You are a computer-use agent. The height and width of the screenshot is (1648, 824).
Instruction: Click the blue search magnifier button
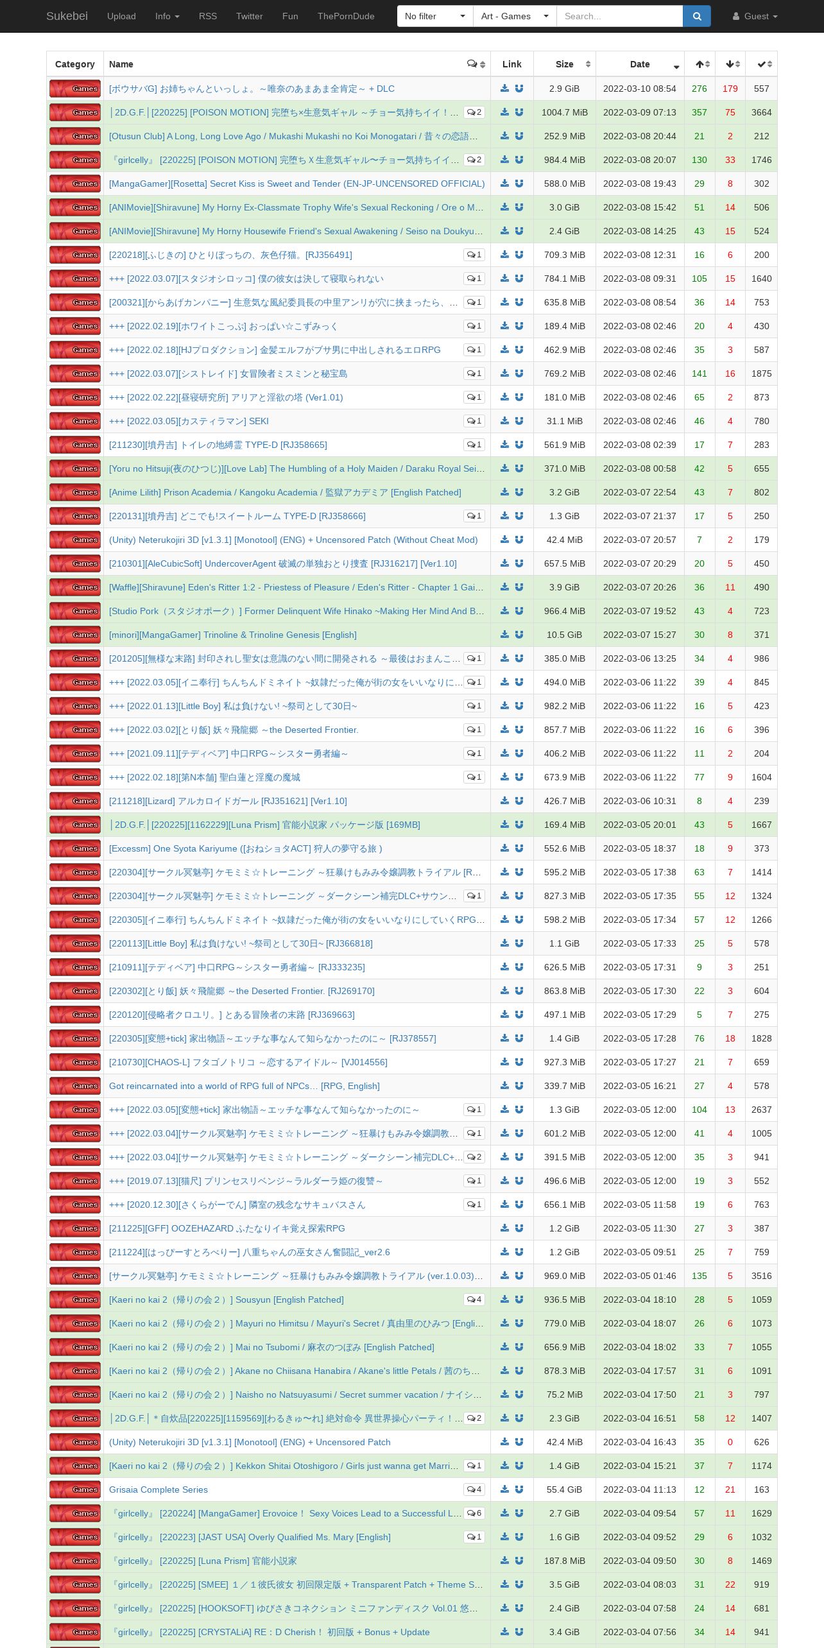(697, 16)
